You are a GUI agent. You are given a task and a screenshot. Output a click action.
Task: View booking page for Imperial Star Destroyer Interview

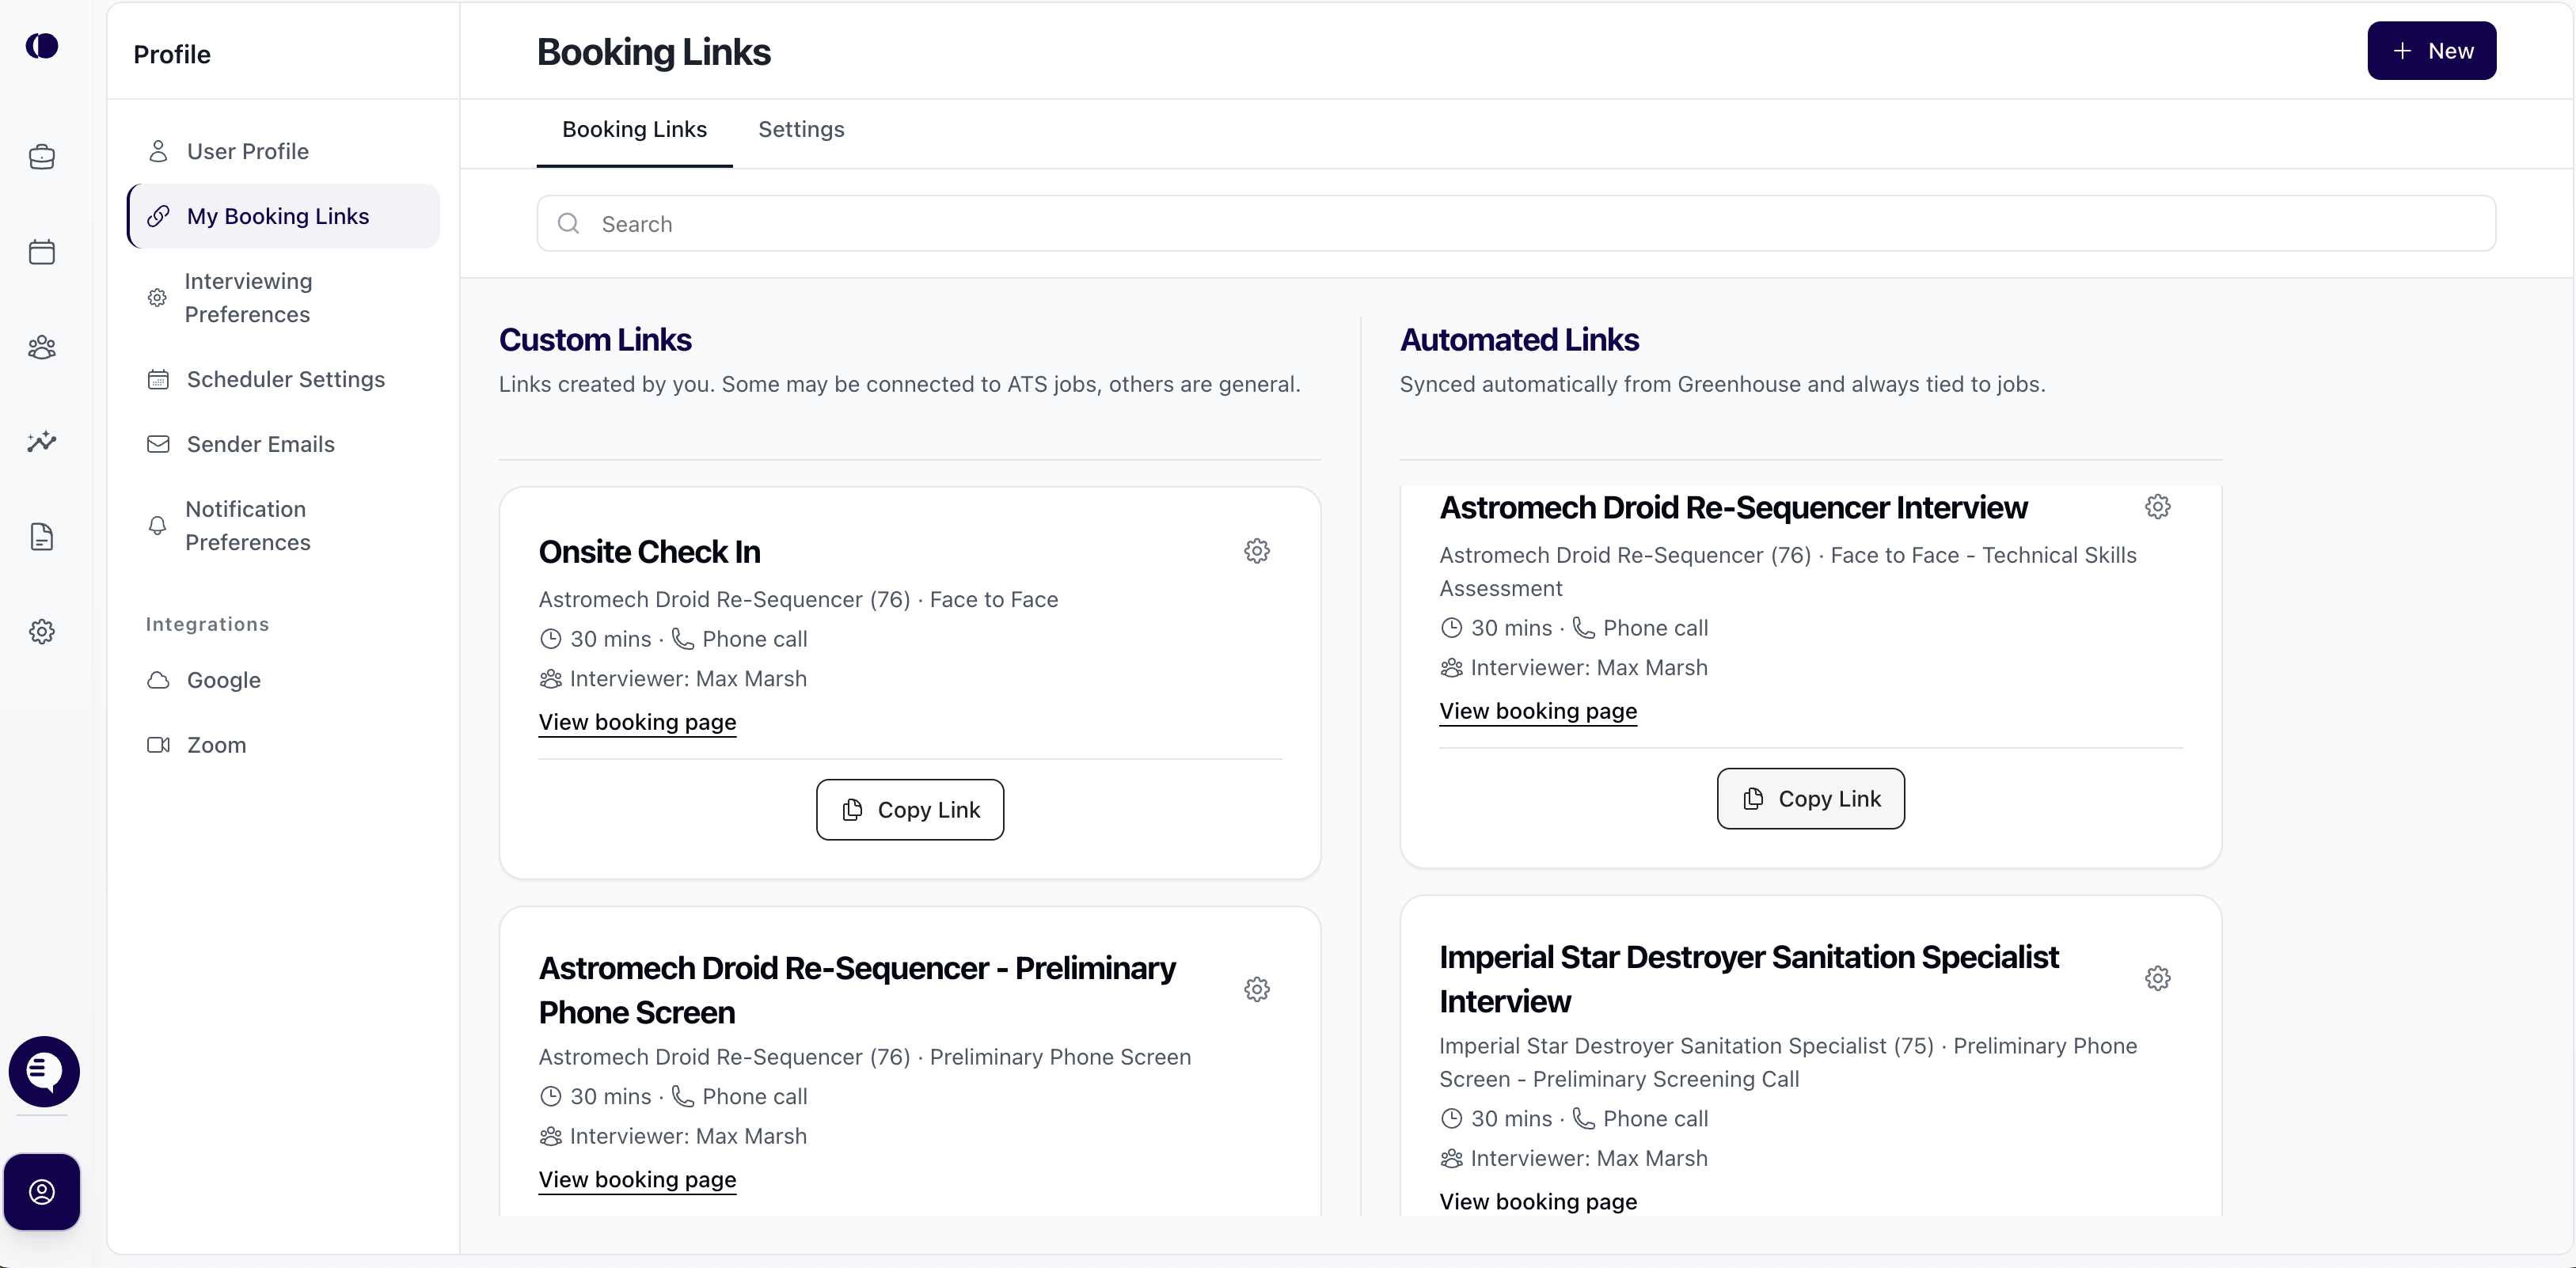pos(1538,1201)
